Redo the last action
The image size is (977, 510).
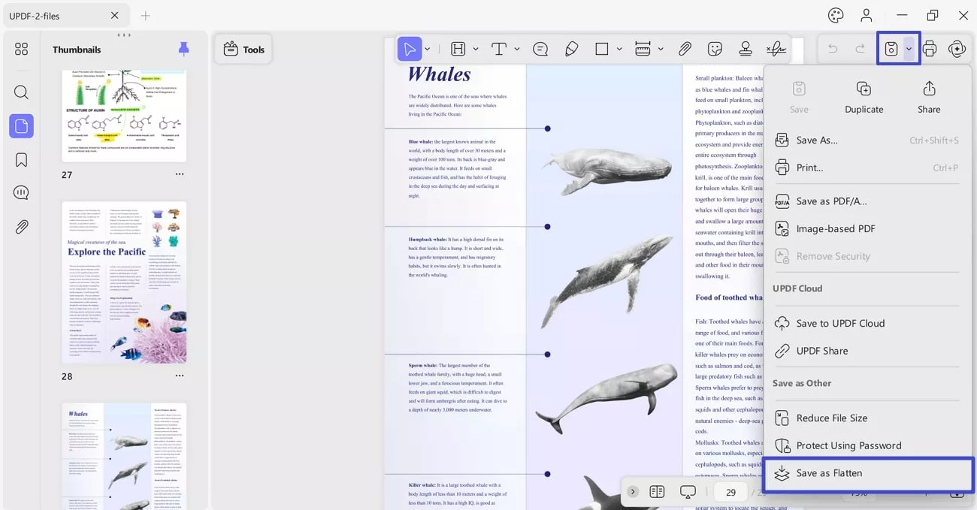[x=861, y=49]
